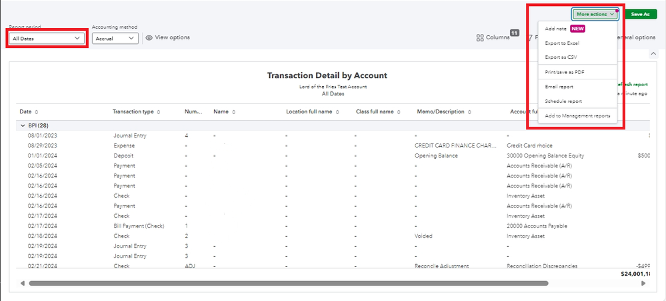Open the Accounting method Accrual dropdown

coord(115,38)
